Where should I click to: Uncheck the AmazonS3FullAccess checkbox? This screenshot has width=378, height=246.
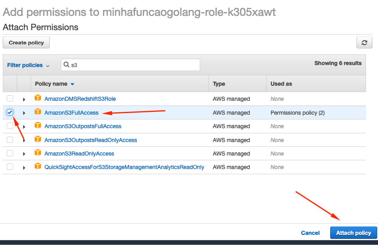[x=10, y=112]
